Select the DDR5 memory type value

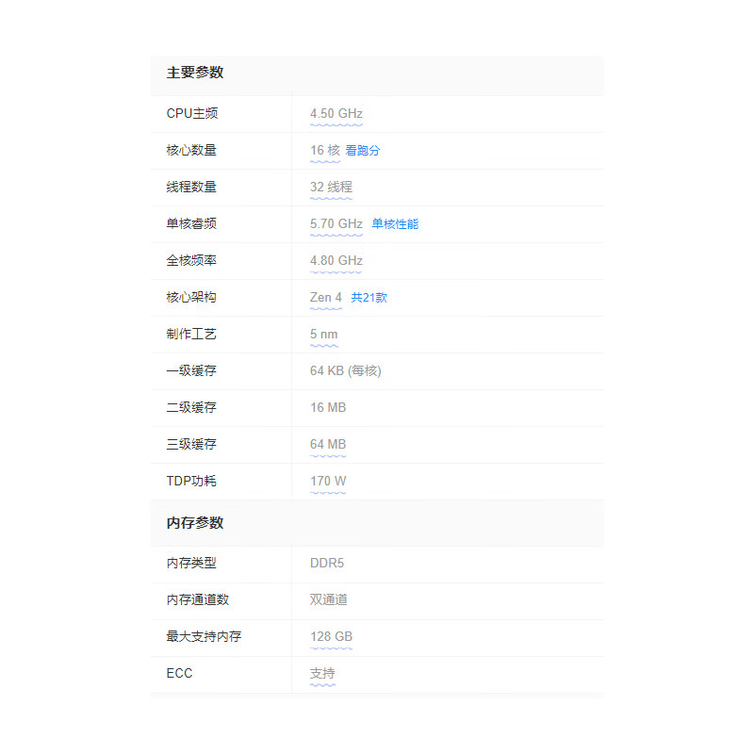coord(327,563)
